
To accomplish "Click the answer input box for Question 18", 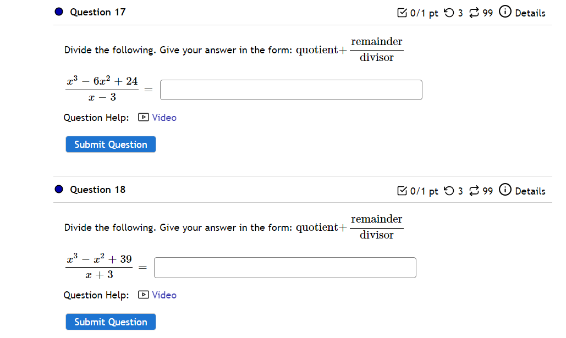I will pyautogui.click(x=284, y=267).
